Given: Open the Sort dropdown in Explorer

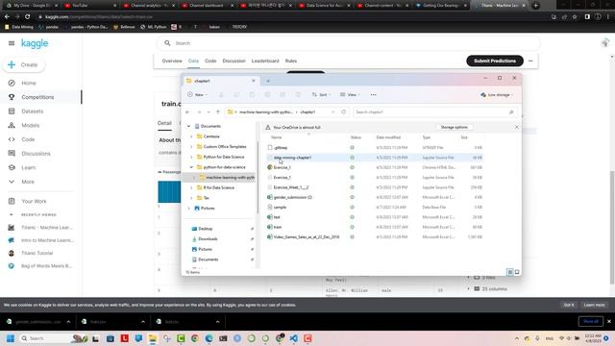Looking at the screenshot, I should [321, 95].
